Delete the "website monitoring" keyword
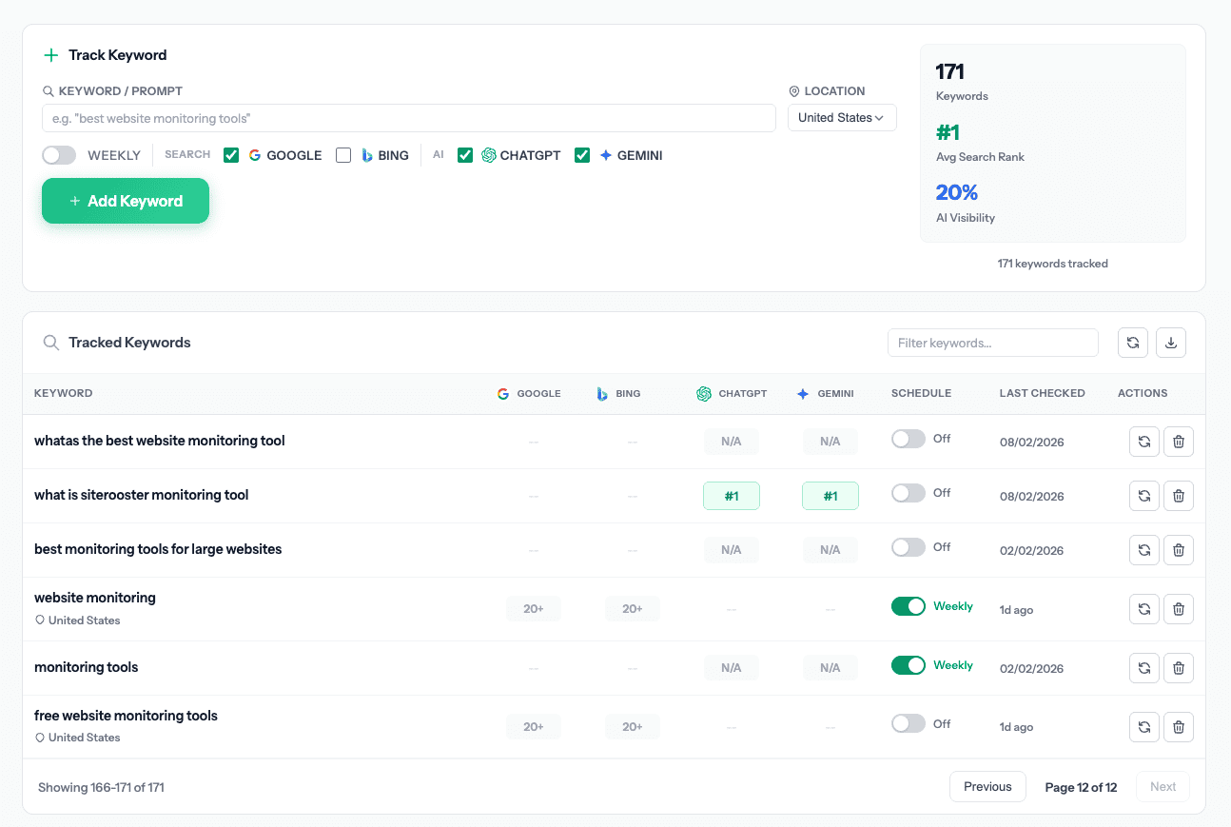1231x827 pixels. [x=1178, y=608]
